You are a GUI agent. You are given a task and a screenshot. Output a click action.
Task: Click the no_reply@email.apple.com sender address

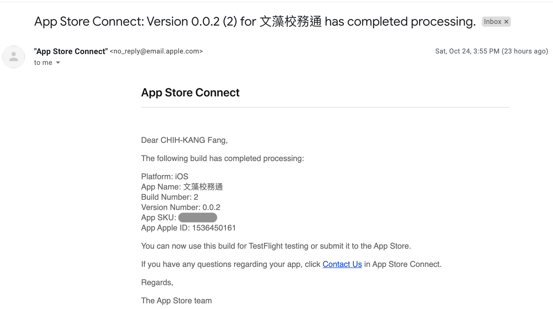156,51
